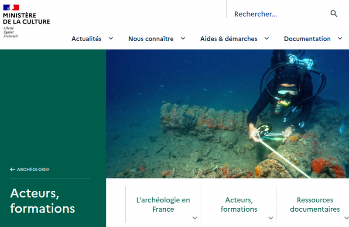Image resolution: width=349 pixels, height=227 pixels.
Task: Expand the Nous connaître chevron
Action: pyautogui.click(x=183, y=38)
